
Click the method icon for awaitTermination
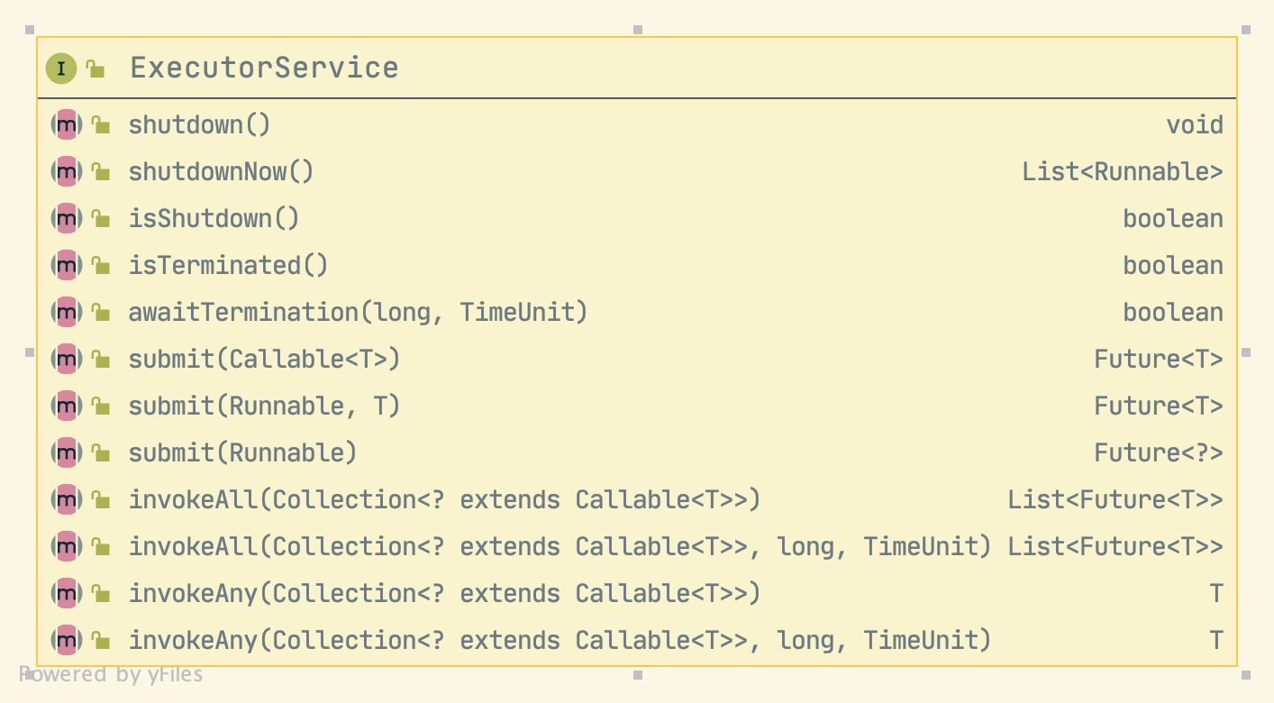tap(66, 313)
